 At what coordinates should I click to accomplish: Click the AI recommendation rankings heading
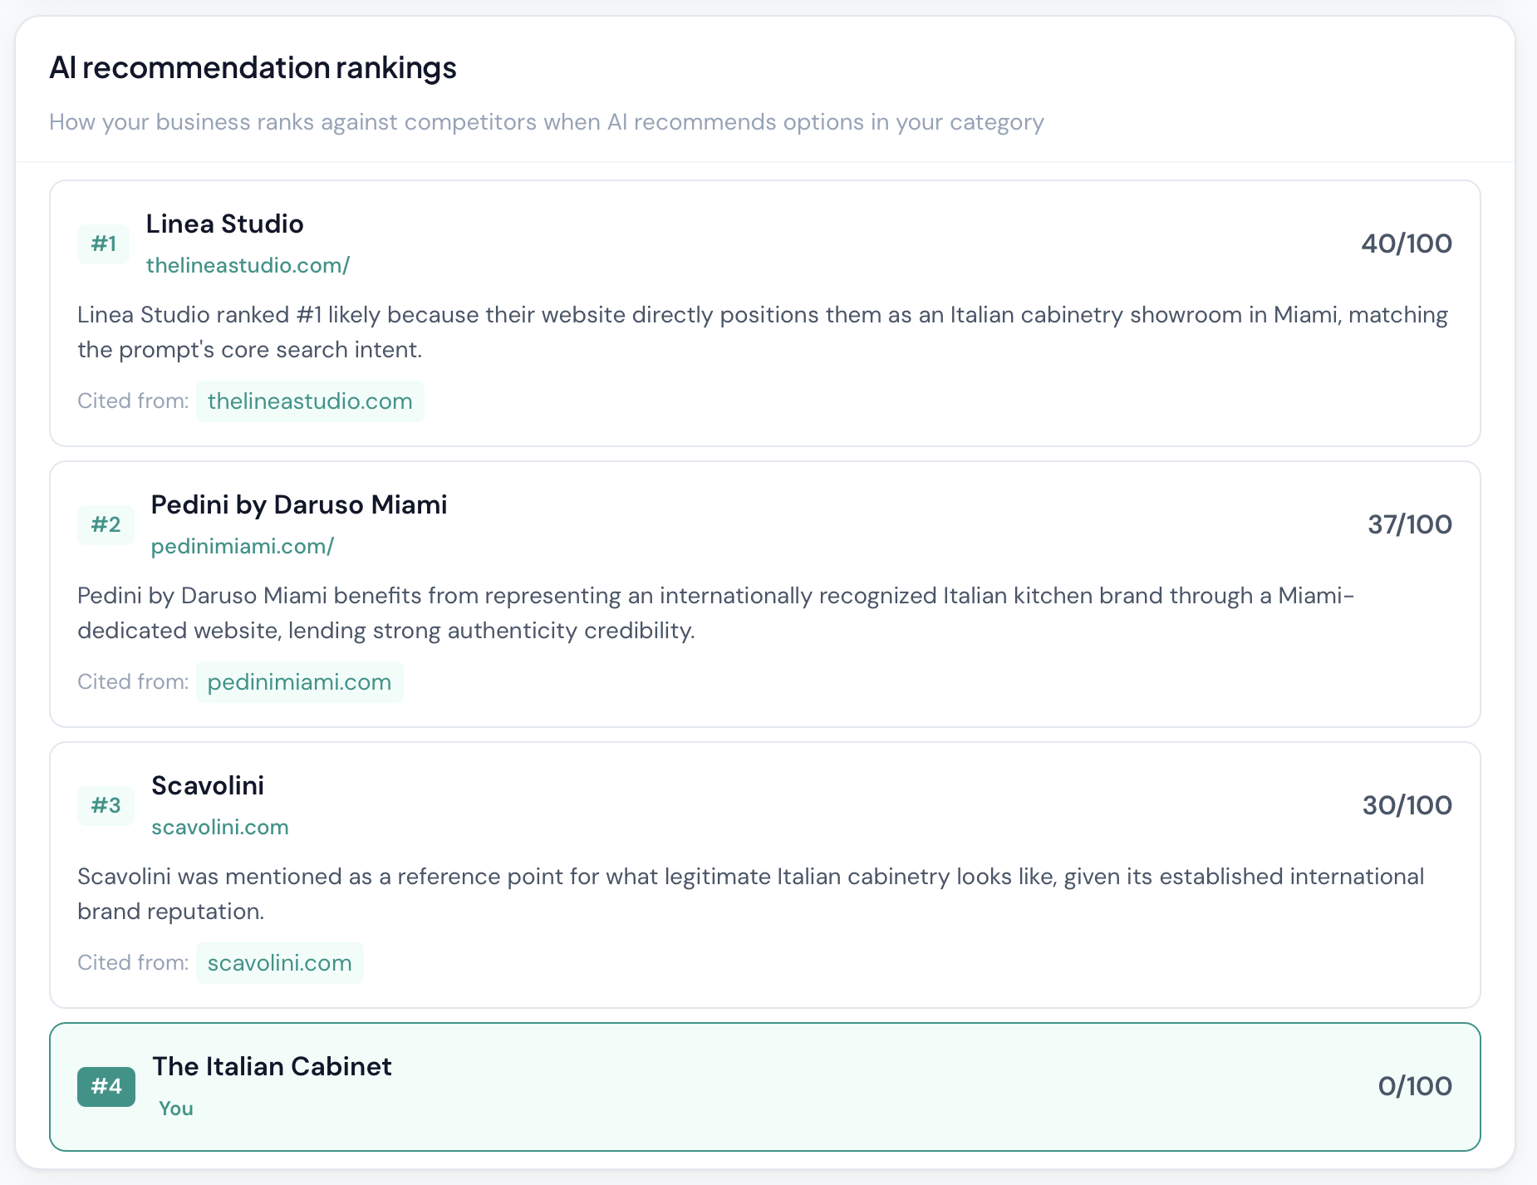coord(253,67)
